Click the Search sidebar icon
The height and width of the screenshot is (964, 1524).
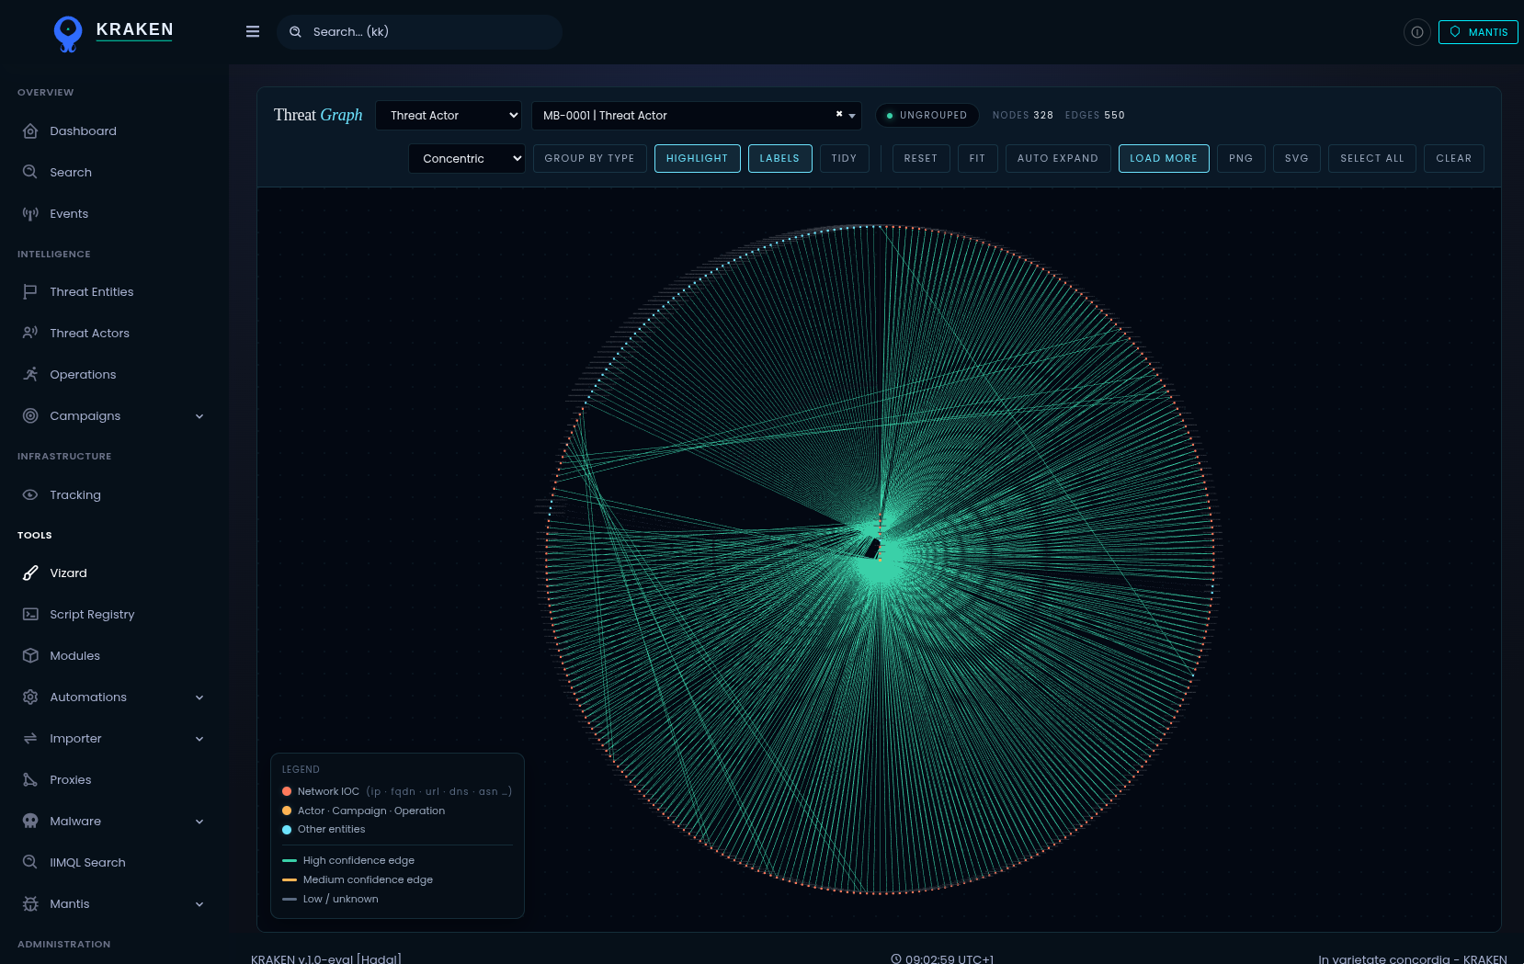30,173
